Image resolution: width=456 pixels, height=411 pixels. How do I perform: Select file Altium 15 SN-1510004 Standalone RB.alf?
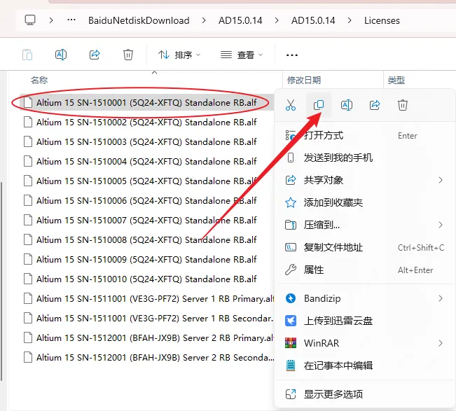pos(146,161)
